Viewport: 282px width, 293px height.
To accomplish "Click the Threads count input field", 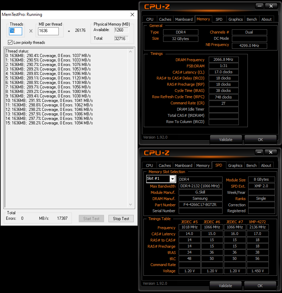I will tap(16, 31).
